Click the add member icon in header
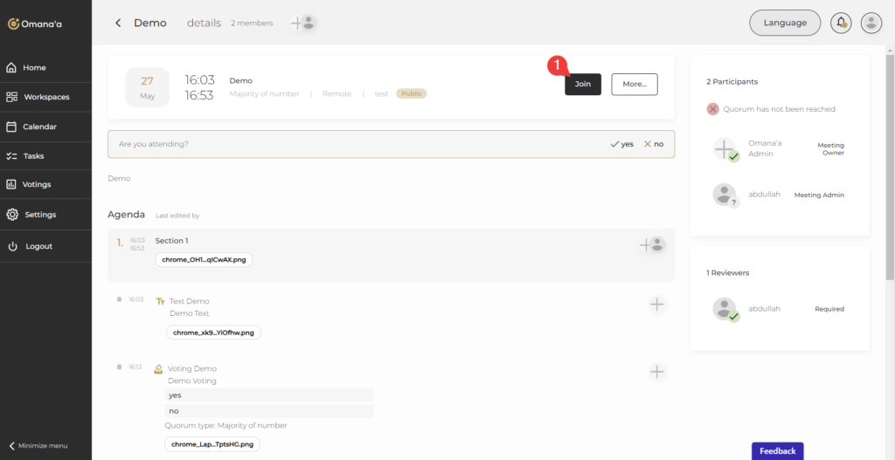 pyautogui.click(x=302, y=24)
